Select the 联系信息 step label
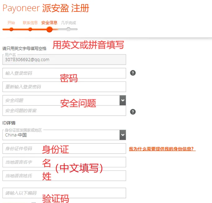 click(x=30, y=23)
